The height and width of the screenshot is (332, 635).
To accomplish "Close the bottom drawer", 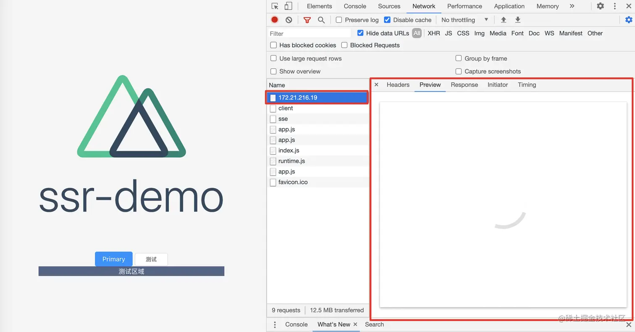I will pyautogui.click(x=629, y=324).
